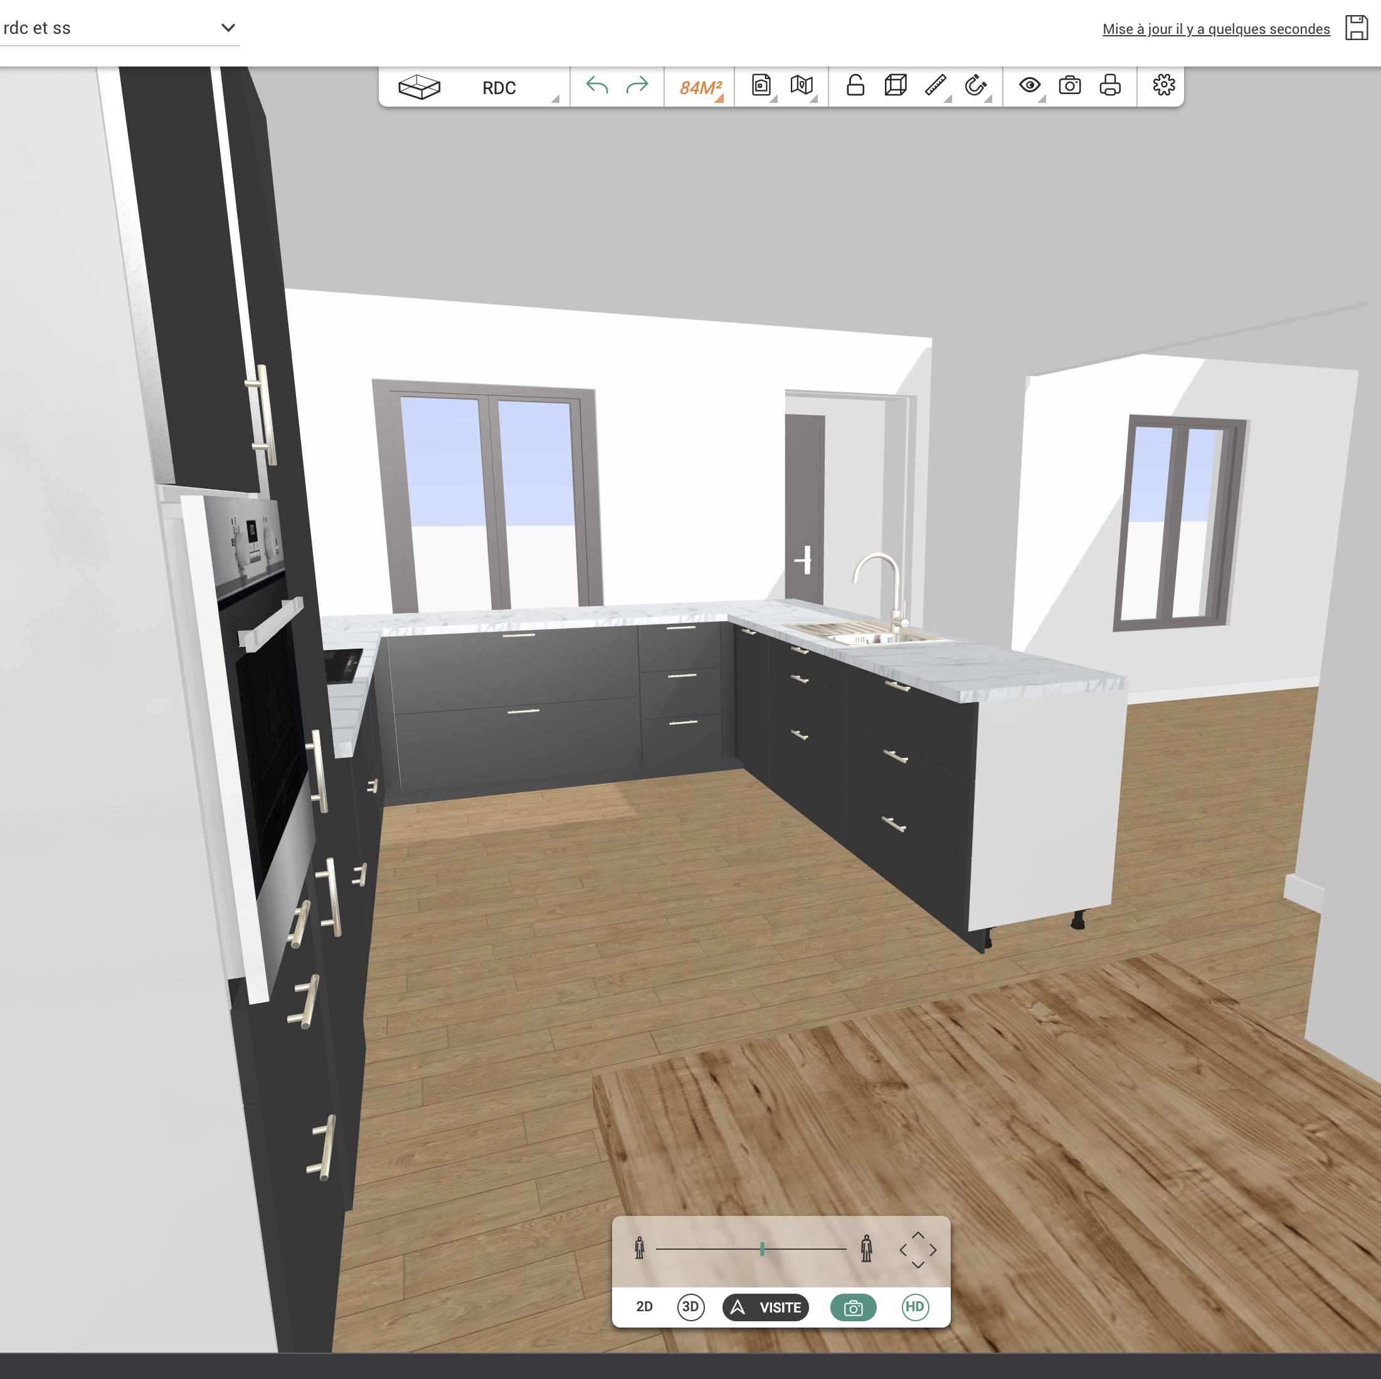Click the wireframe cube view icon

point(896,86)
